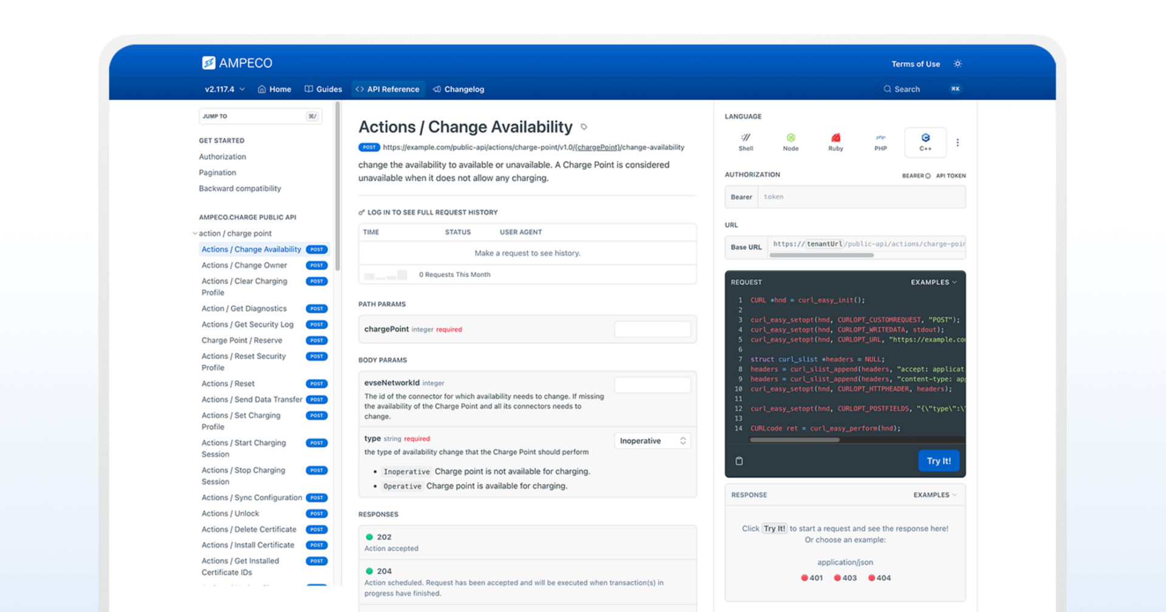The image size is (1166, 612).
Task: Choose the Ruby language icon
Action: [835, 142]
